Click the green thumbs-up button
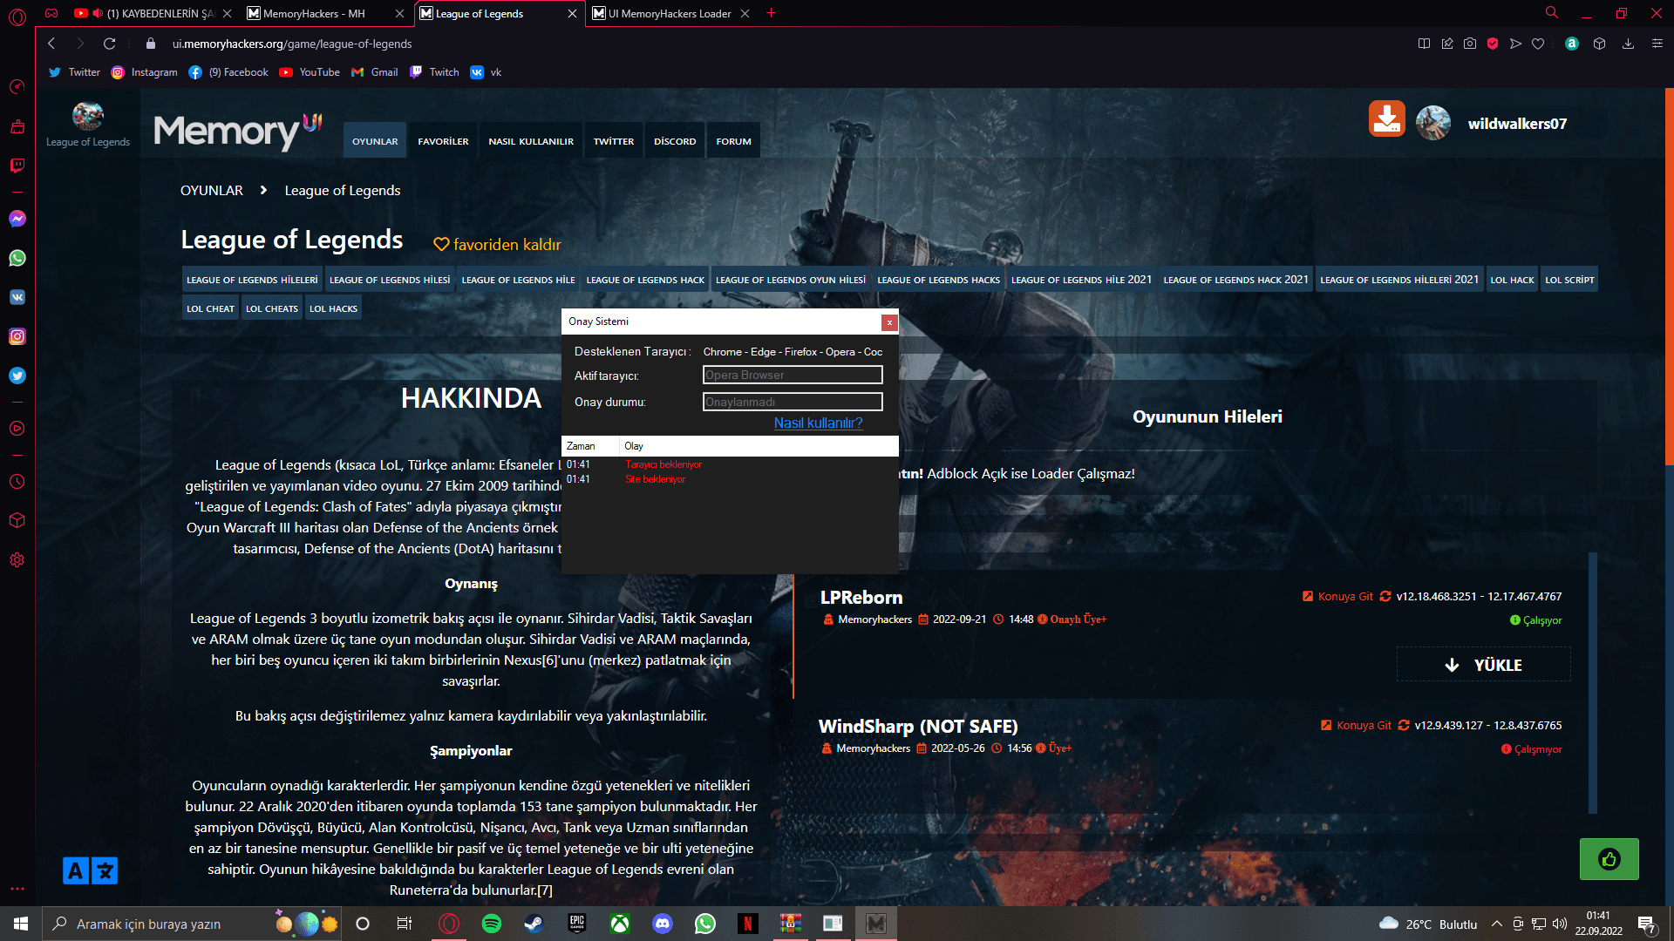 tap(1609, 859)
